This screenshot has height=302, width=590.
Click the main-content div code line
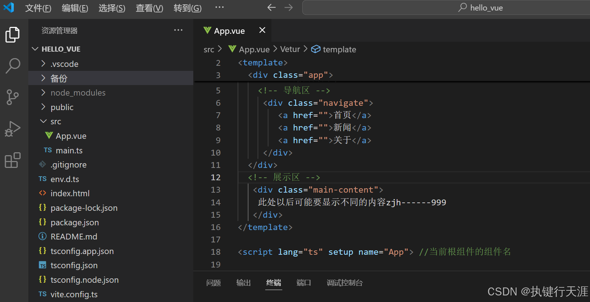(x=318, y=190)
